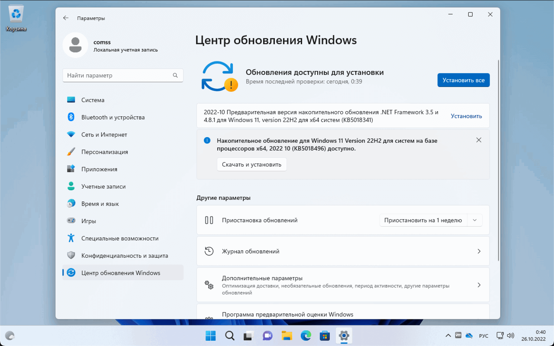Open File Explorer from the taskbar
The width and height of the screenshot is (554, 346).
(287, 336)
